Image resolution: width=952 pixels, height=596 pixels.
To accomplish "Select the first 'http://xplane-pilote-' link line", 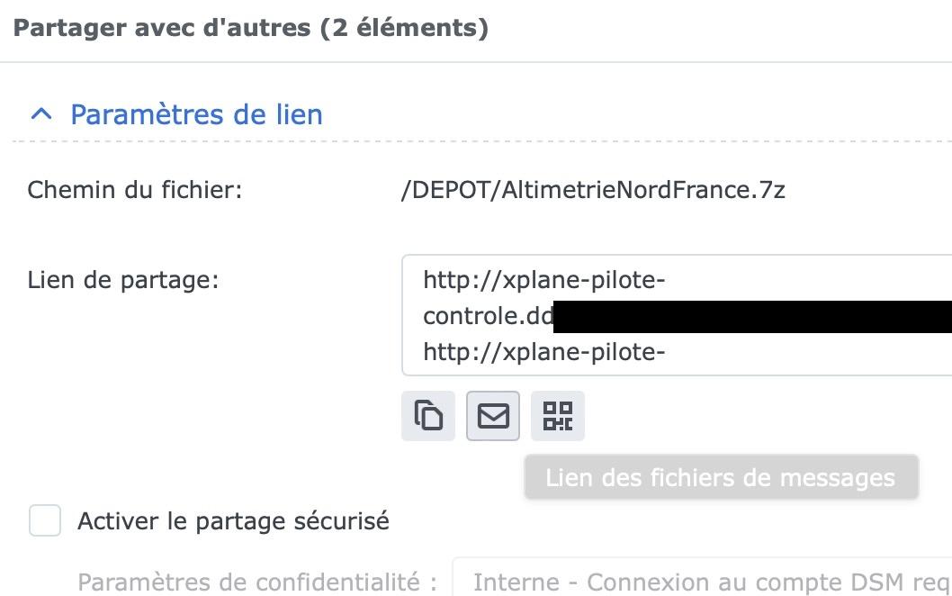I will [x=543, y=281].
